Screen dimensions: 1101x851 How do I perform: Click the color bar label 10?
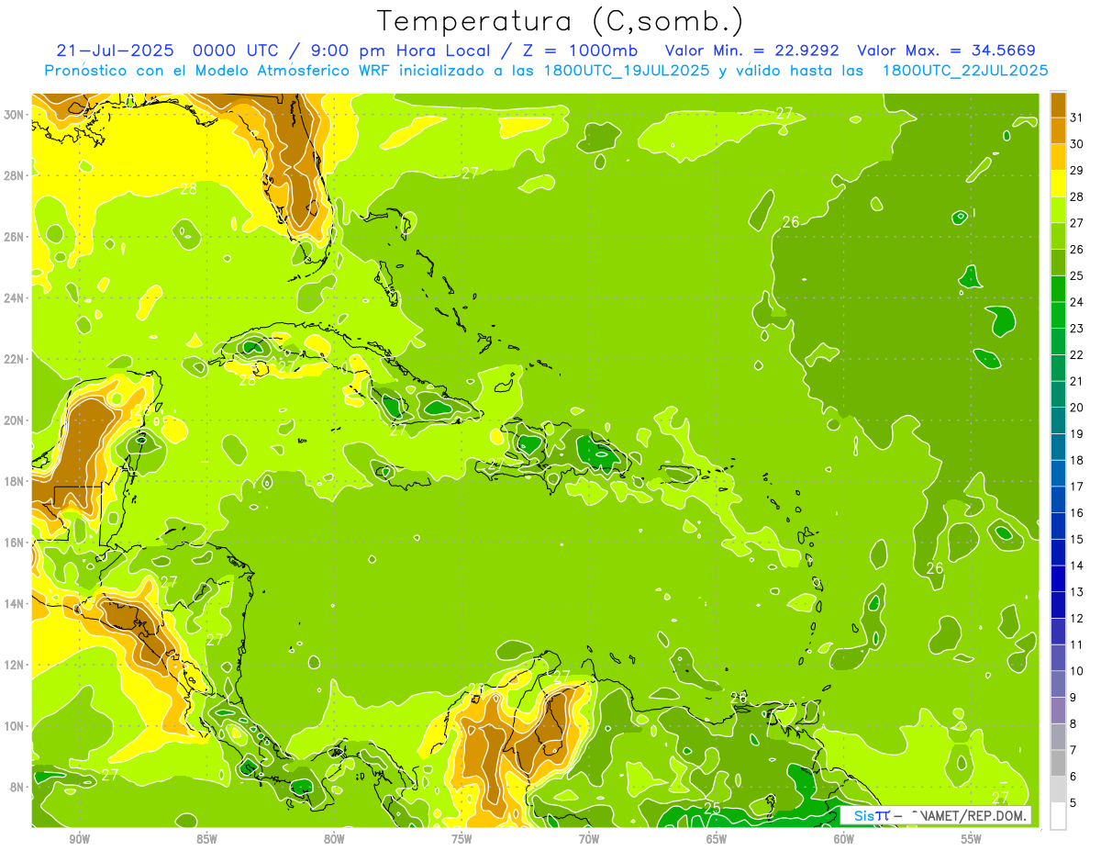coord(1076,671)
